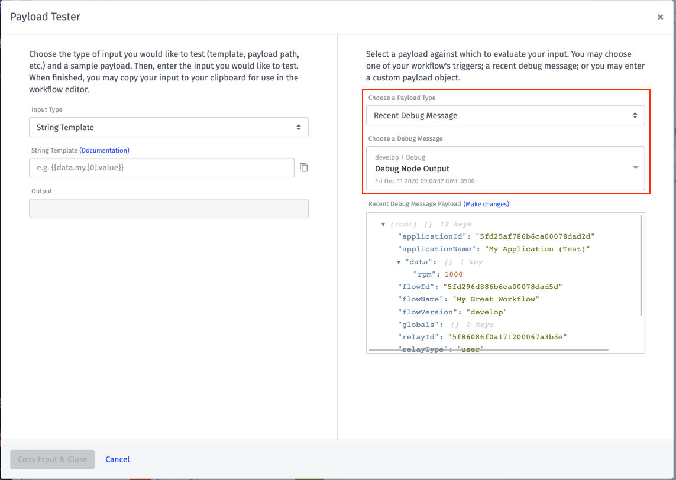Click the payload viewer vertical scrollbar

pos(642,265)
